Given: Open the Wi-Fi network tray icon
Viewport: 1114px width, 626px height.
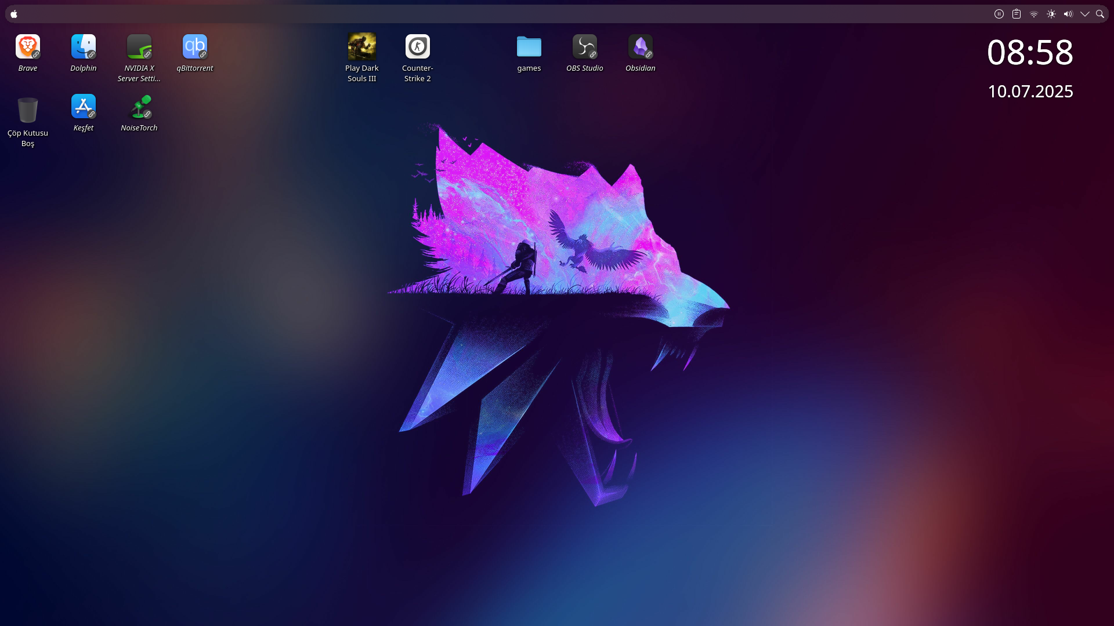Looking at the screenshot, I should (1034, 14).
